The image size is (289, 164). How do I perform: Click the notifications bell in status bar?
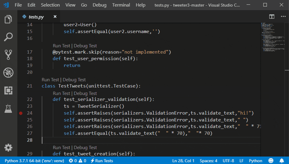coord(282,161)
